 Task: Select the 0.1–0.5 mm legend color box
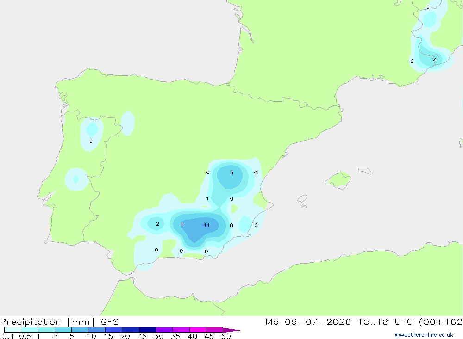(13, 330)
